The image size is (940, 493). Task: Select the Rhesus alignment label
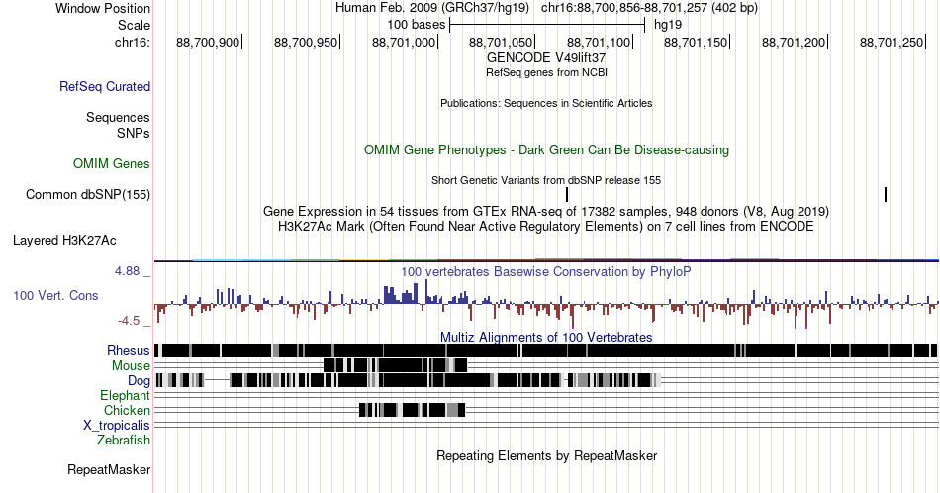(x=129, y=350)
